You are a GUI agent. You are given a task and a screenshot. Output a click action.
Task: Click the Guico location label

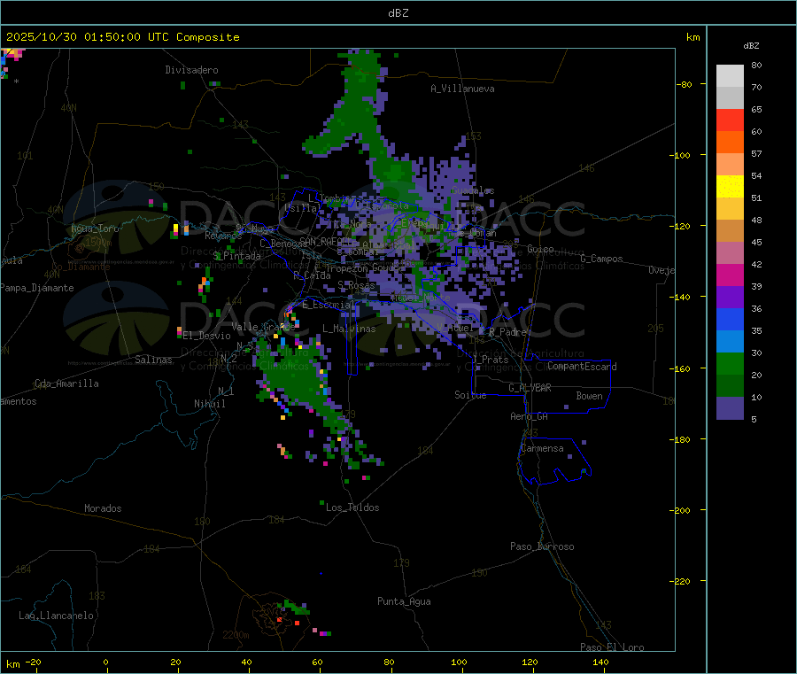coord(540,249)
